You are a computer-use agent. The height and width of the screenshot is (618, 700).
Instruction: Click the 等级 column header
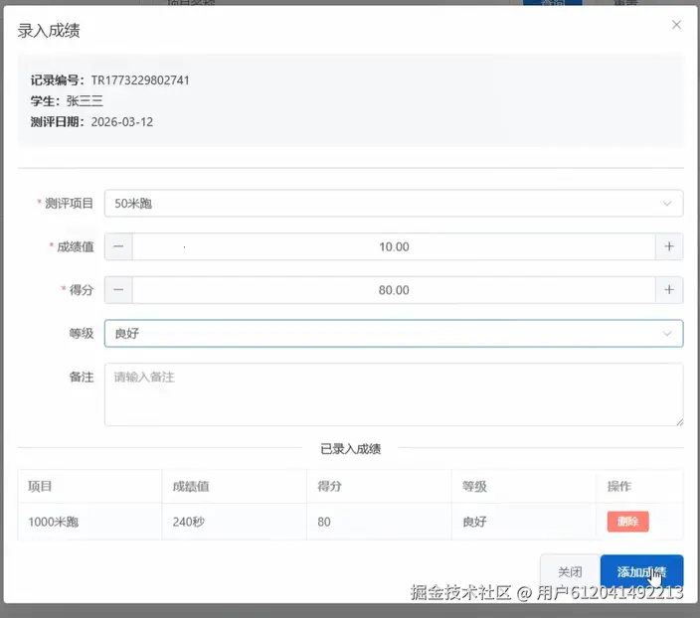click(x=524, y=486)
